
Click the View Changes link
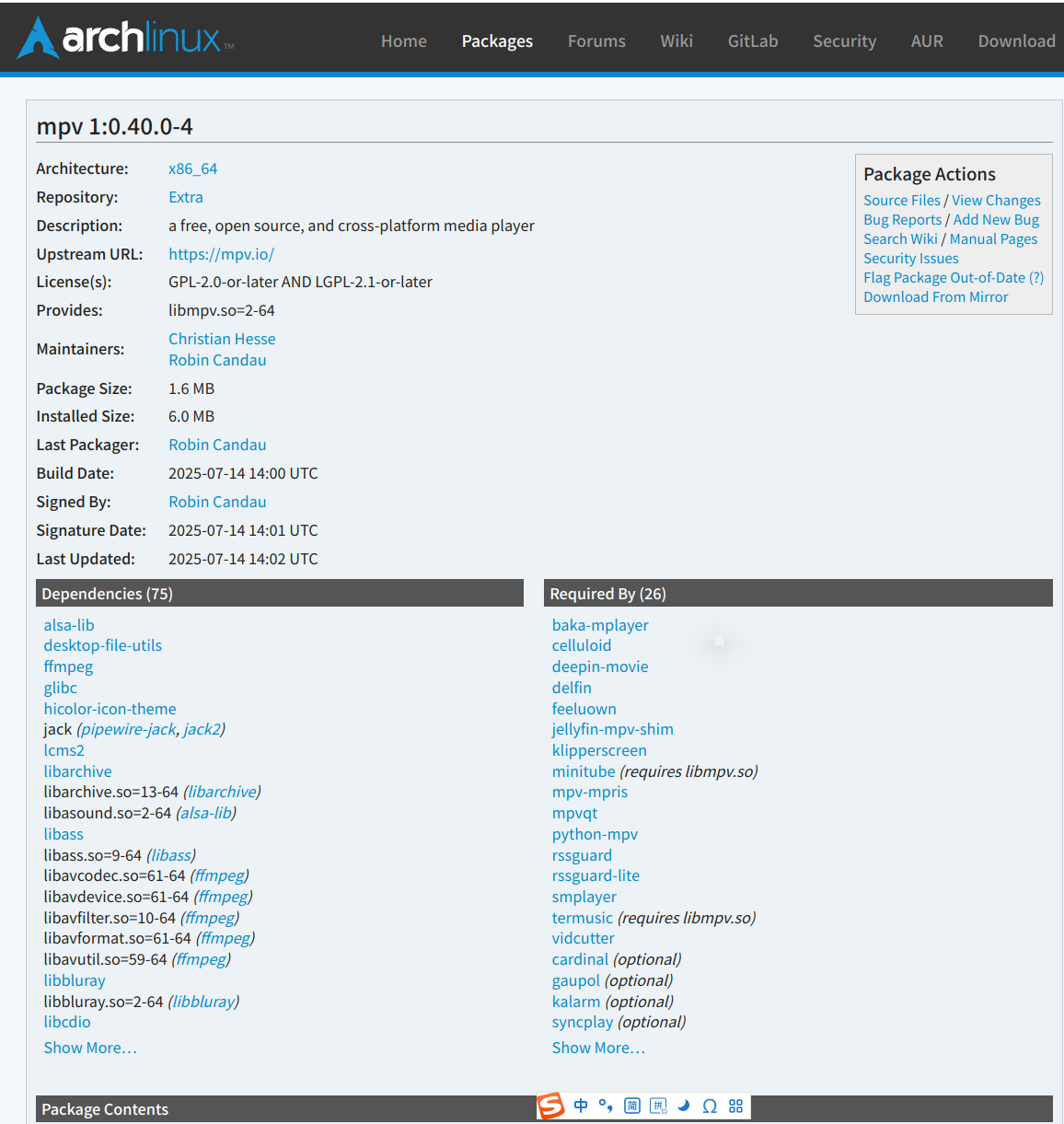[996, 200]
